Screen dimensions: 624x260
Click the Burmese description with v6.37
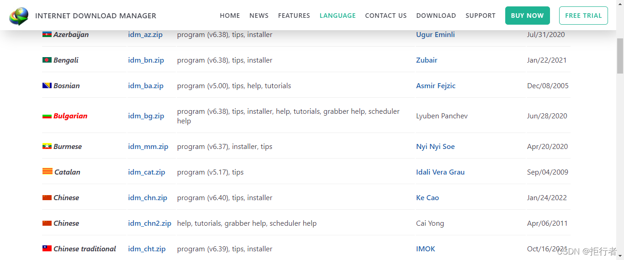point(225,147)
